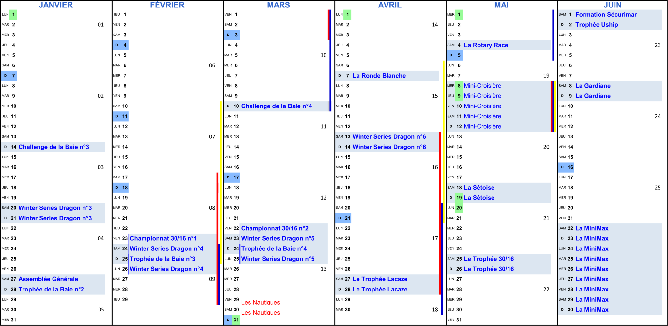Screen dimensions: 668x326
Task: Select Le Trophée 30/16 on May 25
Action: pos(489,259)
